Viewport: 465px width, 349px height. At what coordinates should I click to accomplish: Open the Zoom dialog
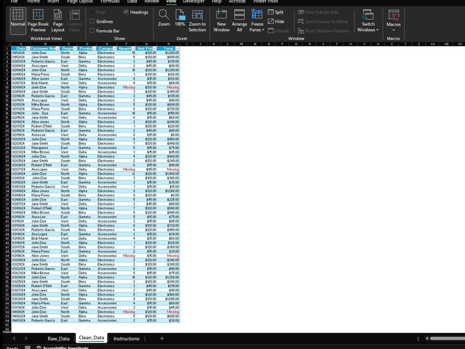coord(164,18)
